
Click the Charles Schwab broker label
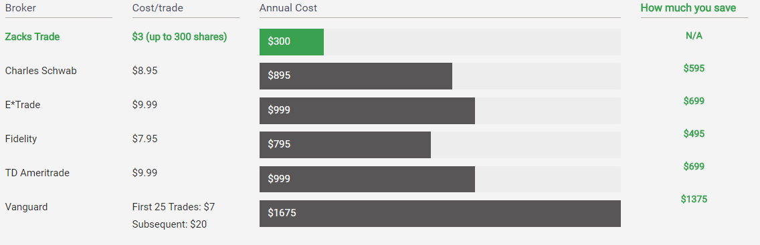41,71
